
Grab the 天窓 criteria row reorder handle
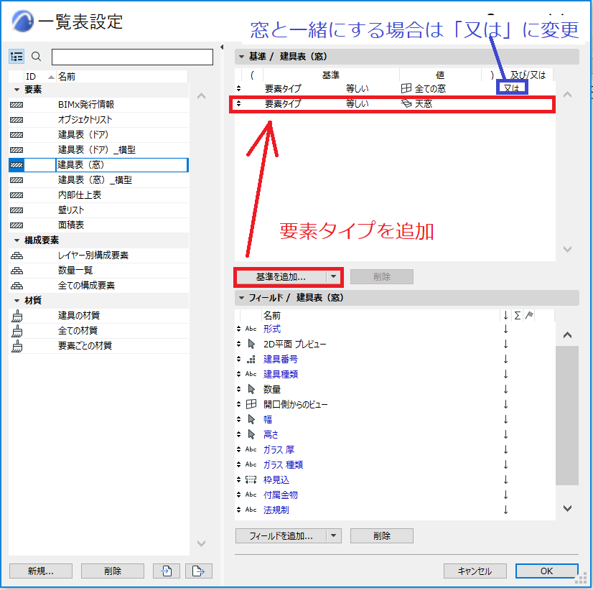[x=238, y=103]
